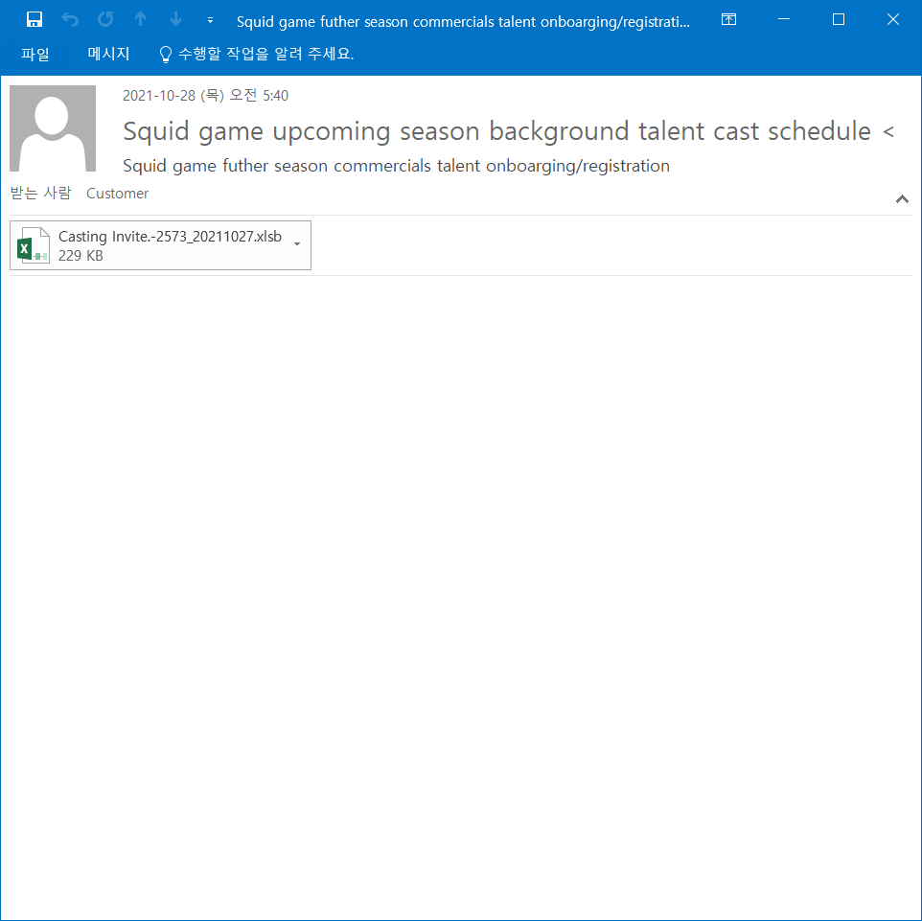Open attachment options dropdown arrow
Screen dimensions: 922x921
click(x=297, y=244)
